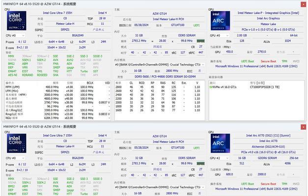Click the 256-bit bus width value
Image resolution: width=308 pixels, height=196 pixels.
(x=294, y=158)
